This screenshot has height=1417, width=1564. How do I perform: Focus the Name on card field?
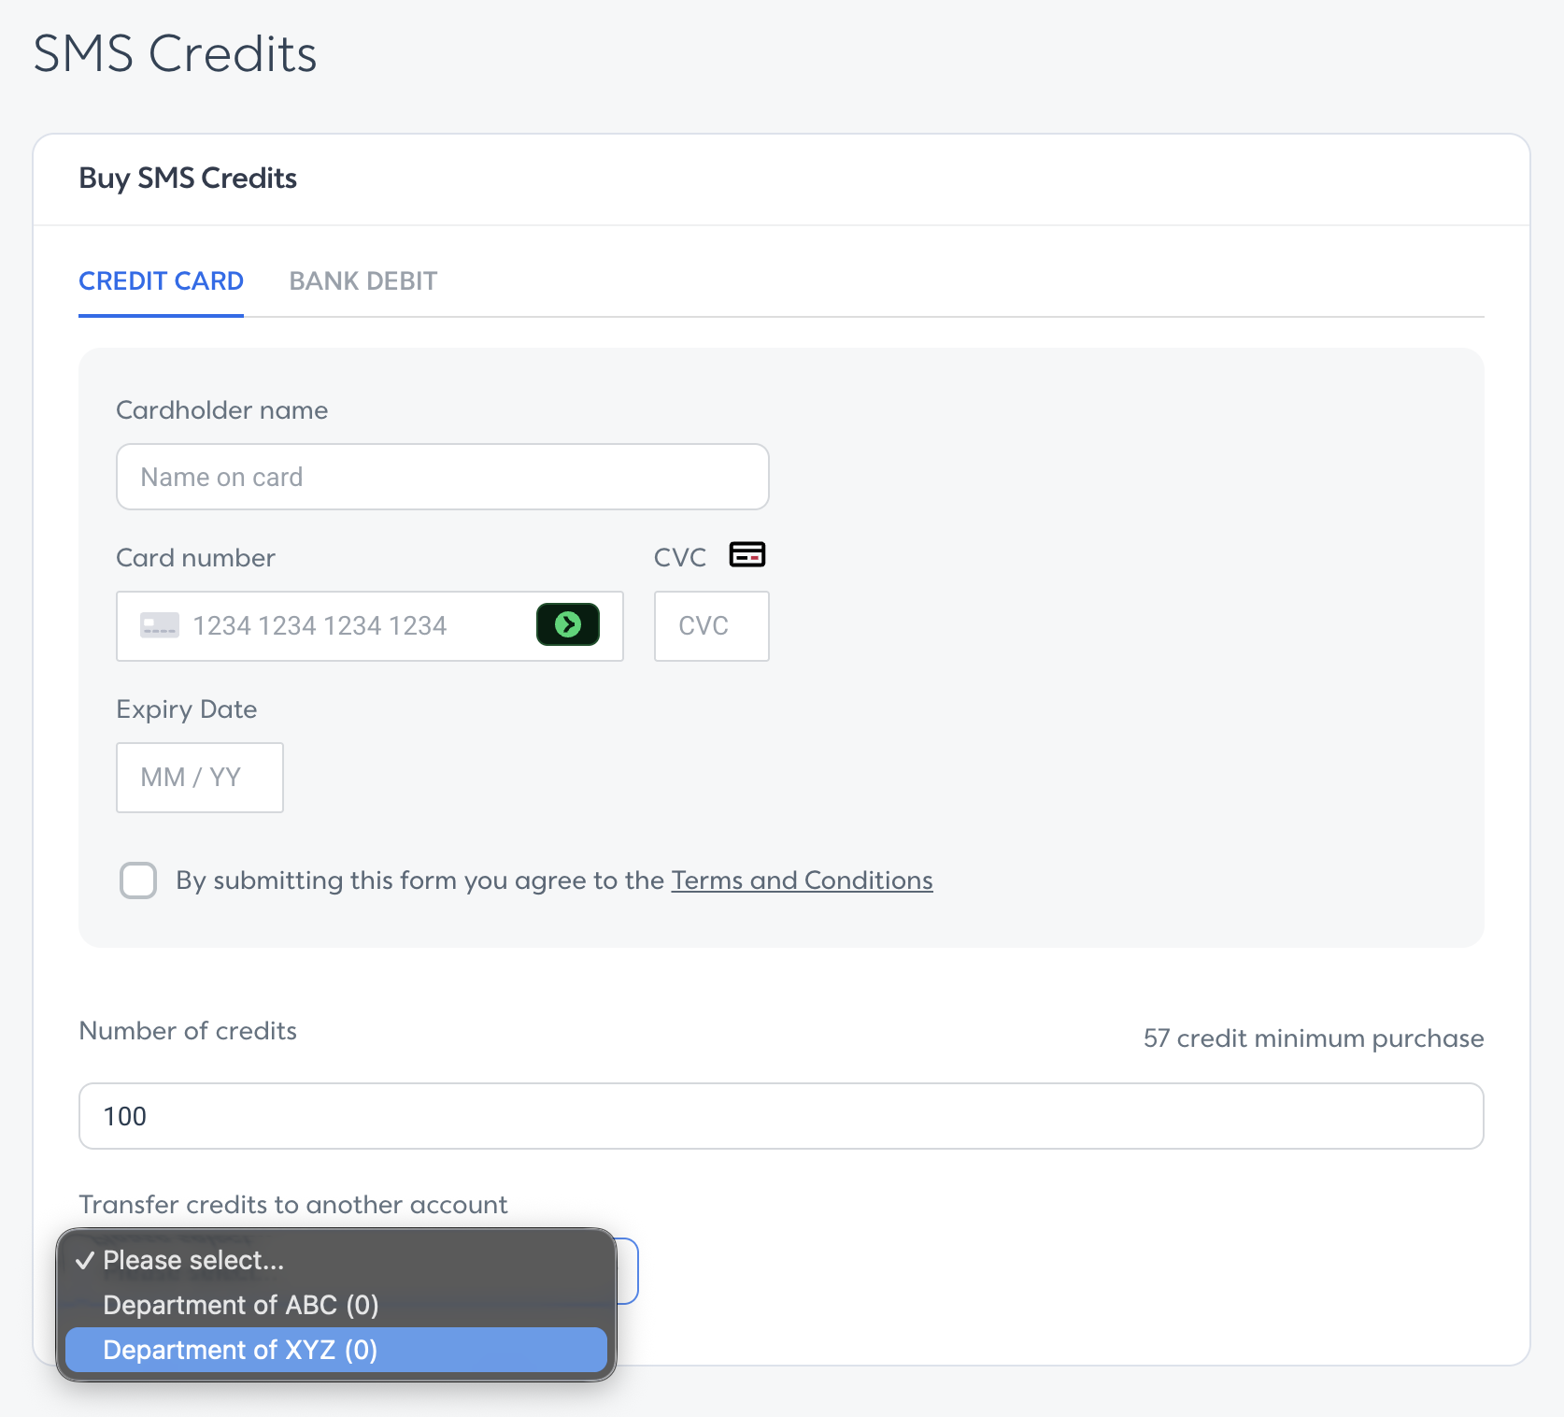pyautogui.click(x=443, y=477)
